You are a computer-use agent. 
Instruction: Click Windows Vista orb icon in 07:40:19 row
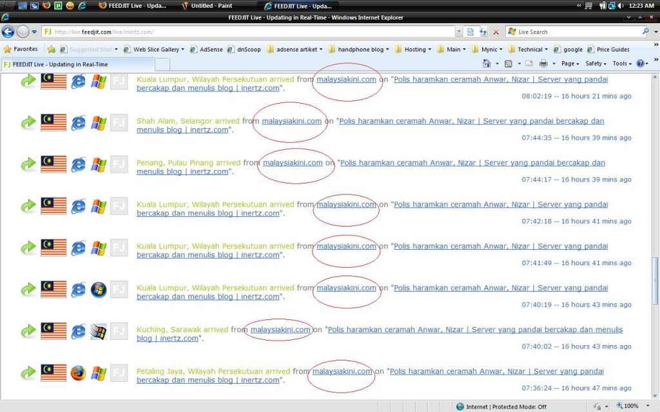pyautogui.click(x=99, y=290)
